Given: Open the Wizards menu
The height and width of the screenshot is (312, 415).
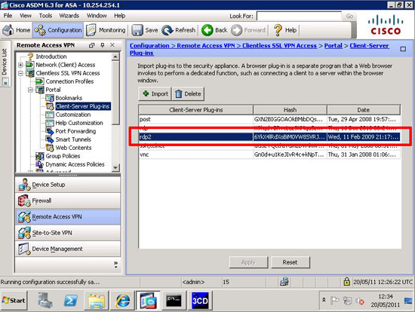Looking at the screenshot, I should (69, 16).
